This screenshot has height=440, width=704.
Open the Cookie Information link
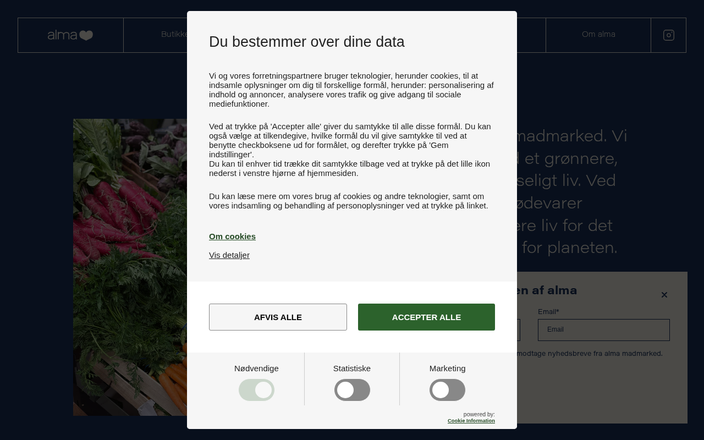point(471,421)
